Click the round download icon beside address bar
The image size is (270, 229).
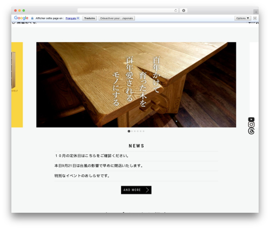point(184,10)
